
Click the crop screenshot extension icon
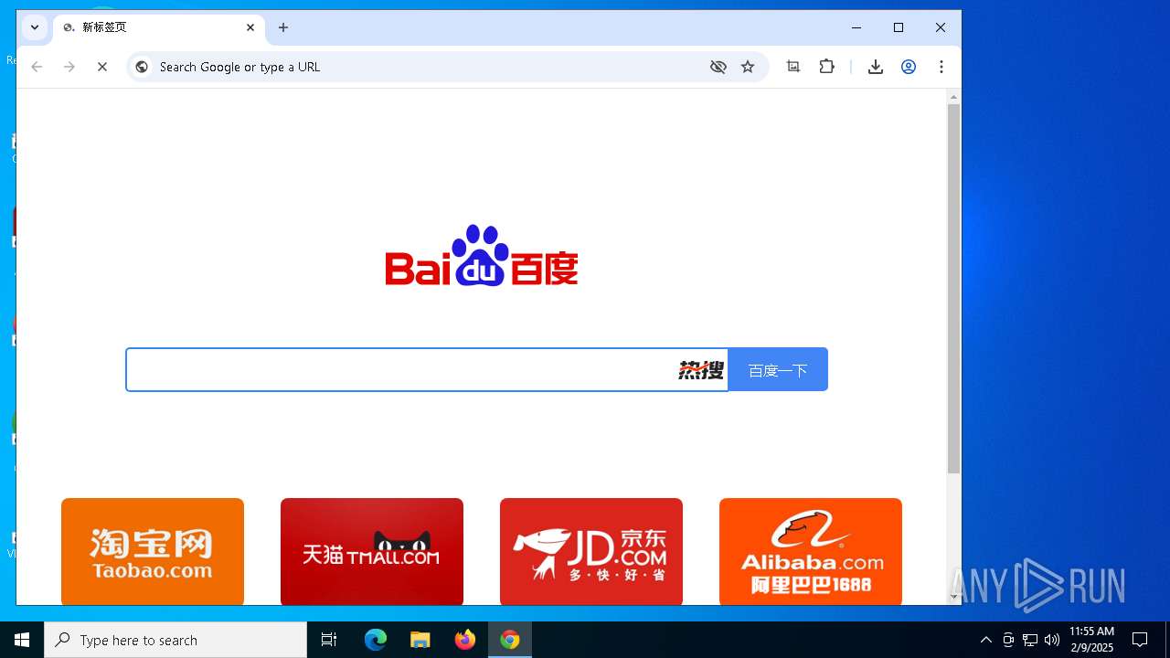point(793,67)
